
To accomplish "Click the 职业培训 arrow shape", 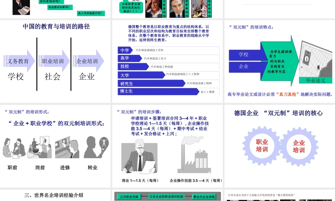I will coord(54,61).
